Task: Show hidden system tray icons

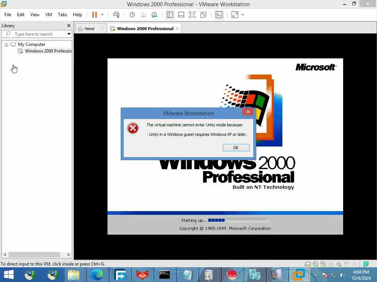Action: pos(316,275)
